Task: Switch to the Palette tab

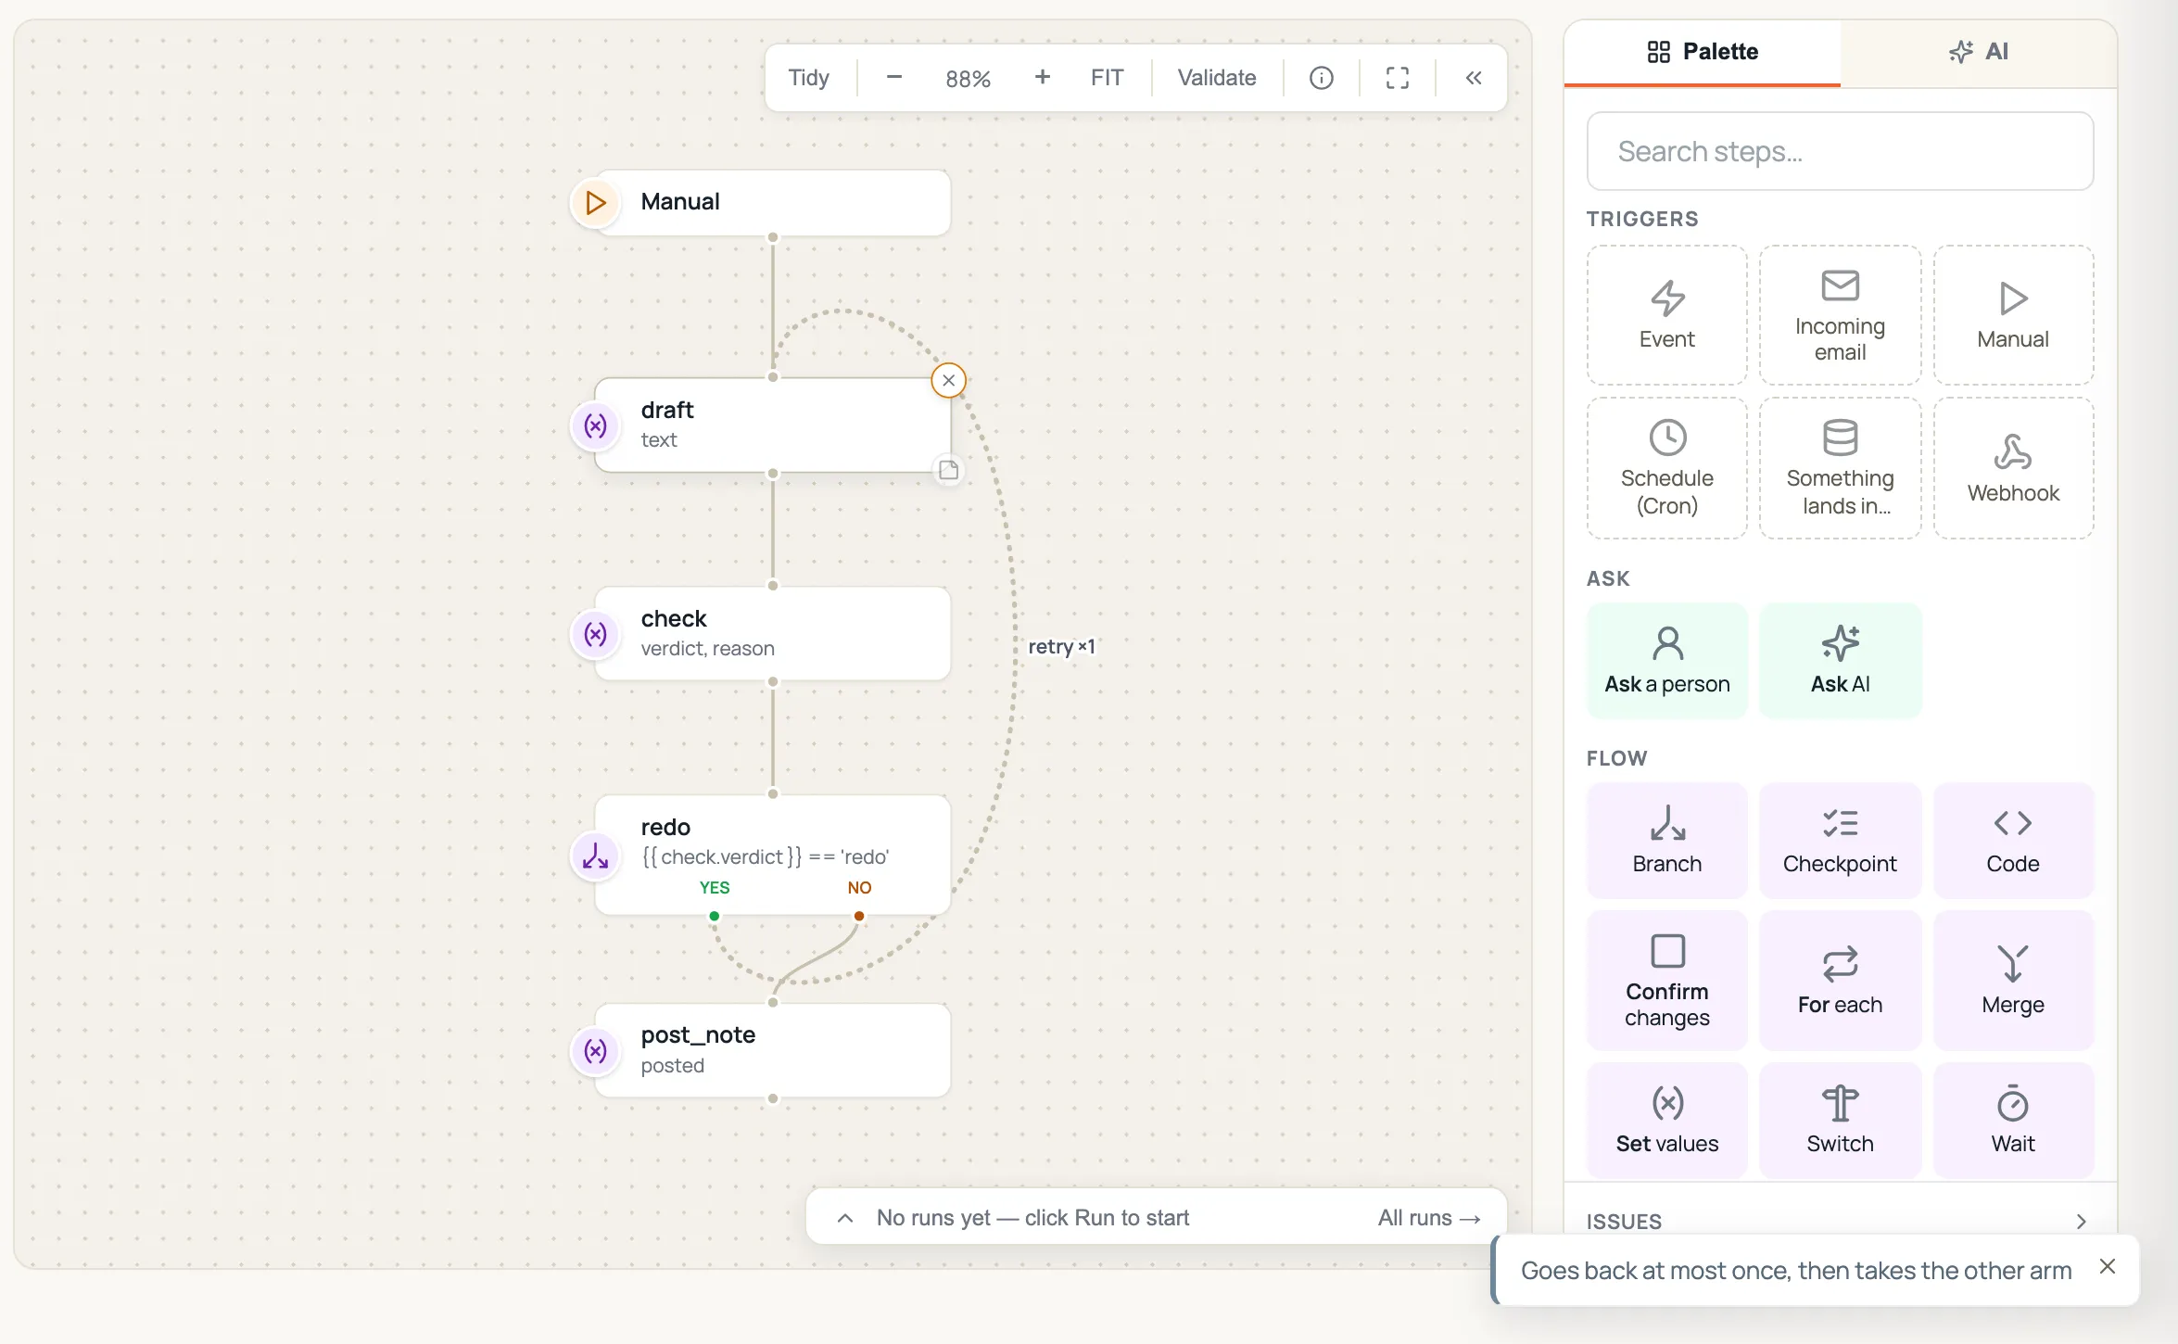Action: (x=1702, y=52)
